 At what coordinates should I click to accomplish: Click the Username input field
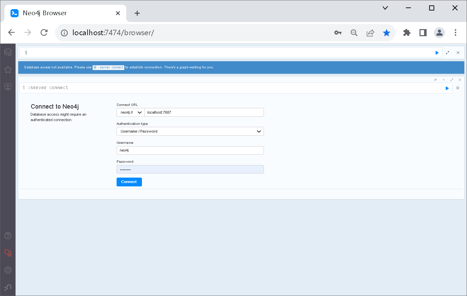190,150
